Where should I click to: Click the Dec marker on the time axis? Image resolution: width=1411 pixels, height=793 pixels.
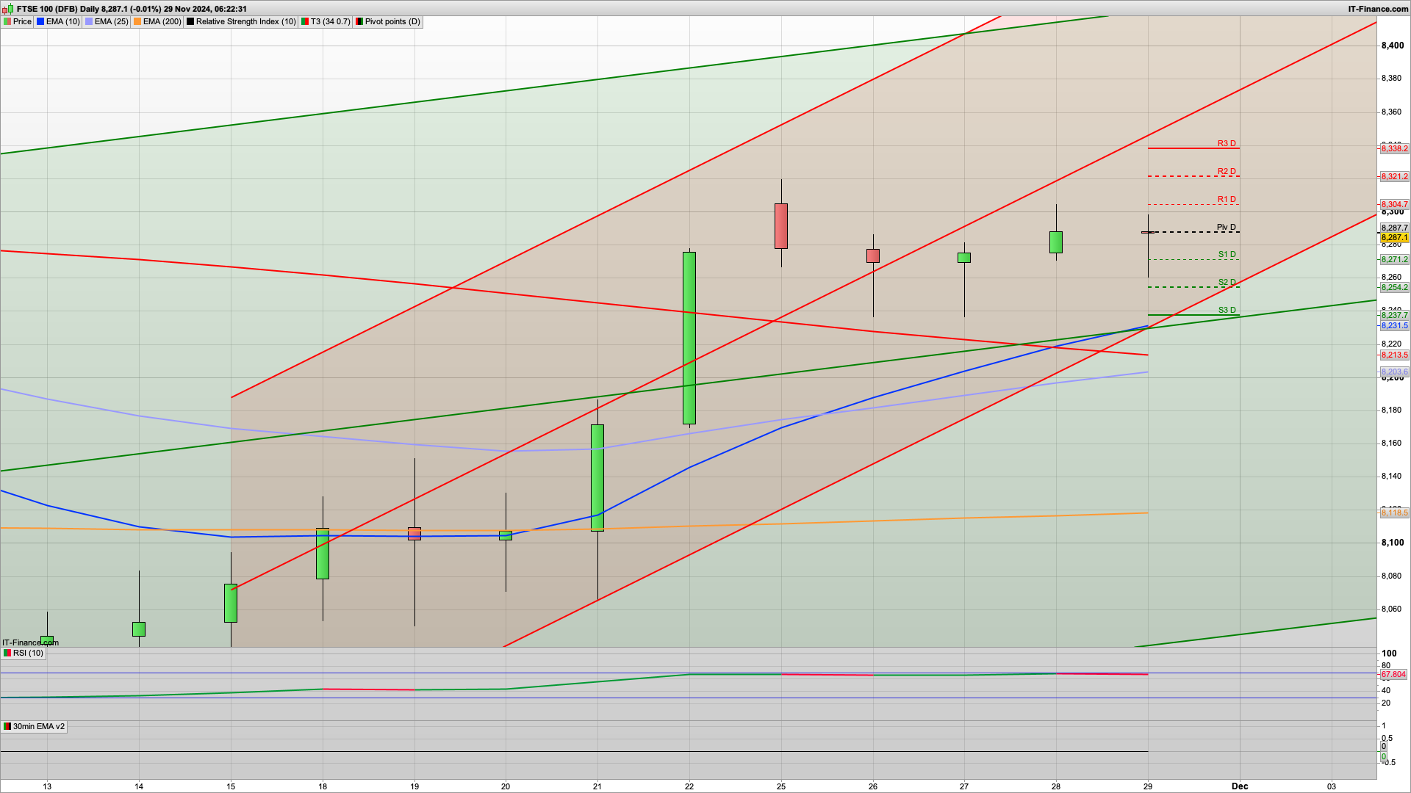[x=1240, y=786]
